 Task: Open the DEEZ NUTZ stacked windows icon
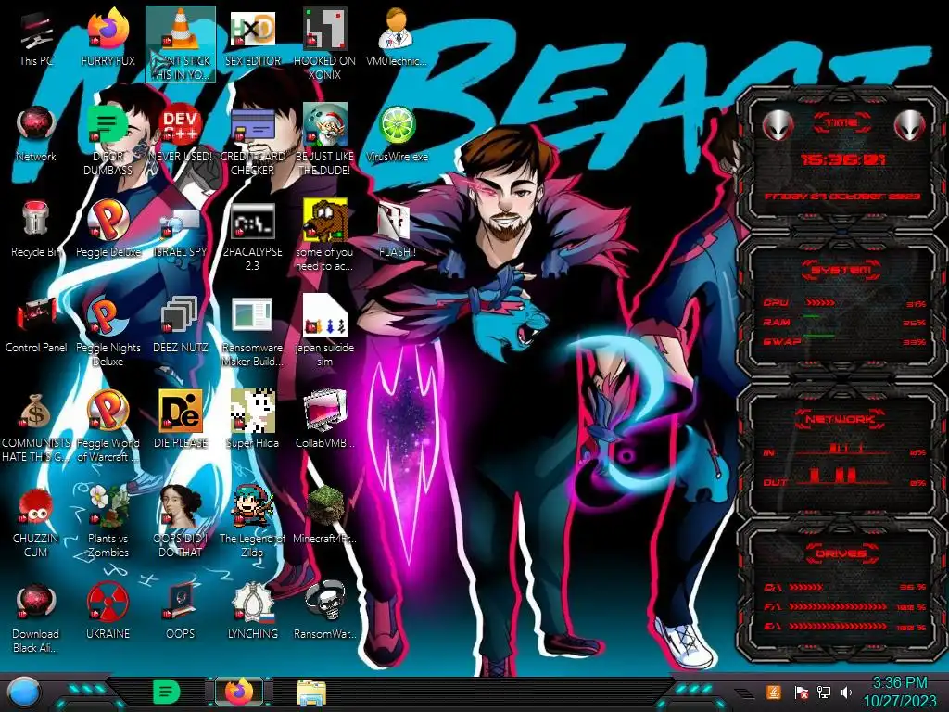tap(181, 316)
